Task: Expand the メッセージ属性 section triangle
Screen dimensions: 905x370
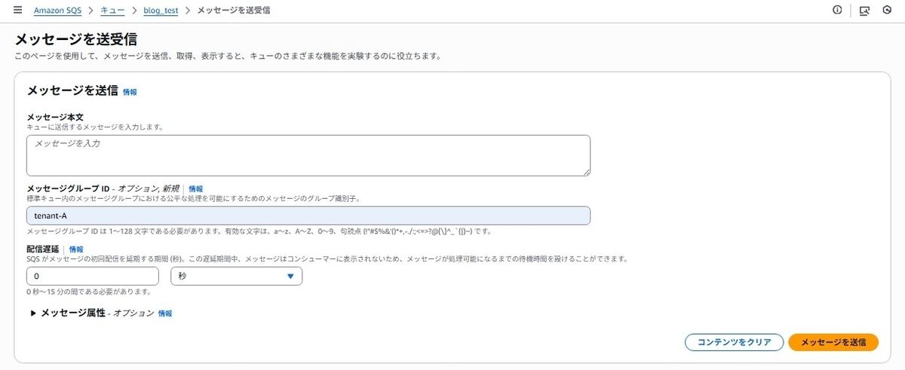Action: point(33,313)
